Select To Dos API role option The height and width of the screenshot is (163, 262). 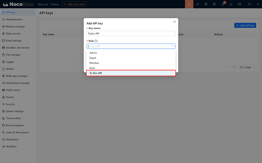(x=131, y=73)
